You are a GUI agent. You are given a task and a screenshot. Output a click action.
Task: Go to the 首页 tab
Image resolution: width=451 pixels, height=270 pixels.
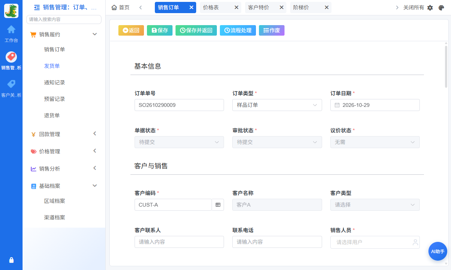pyautogui.click(x=121, y=7)
